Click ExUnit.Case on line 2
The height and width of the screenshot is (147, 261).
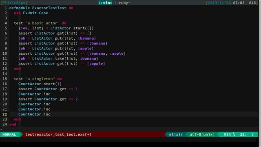click(35, 13)
